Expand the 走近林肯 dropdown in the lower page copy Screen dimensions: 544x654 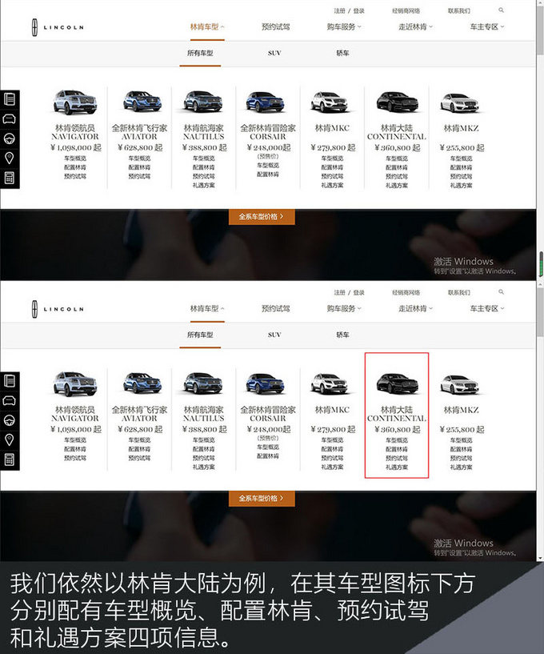click(416, 309)
